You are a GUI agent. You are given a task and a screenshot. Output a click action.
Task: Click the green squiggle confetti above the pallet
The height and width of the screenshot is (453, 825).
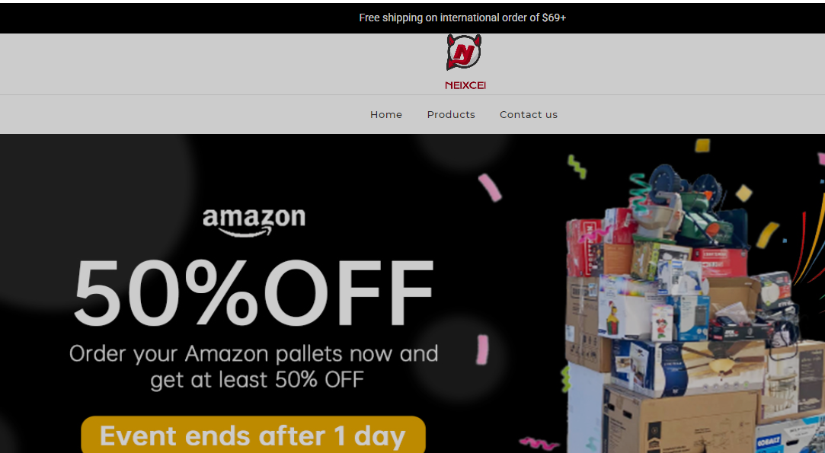click(577, 166)
